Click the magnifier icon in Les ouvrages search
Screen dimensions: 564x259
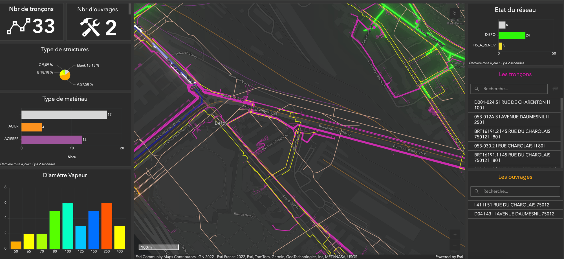(x=477, y=191)
